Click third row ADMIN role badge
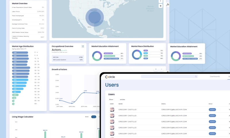230x138 pixels. tap(212, 122)
